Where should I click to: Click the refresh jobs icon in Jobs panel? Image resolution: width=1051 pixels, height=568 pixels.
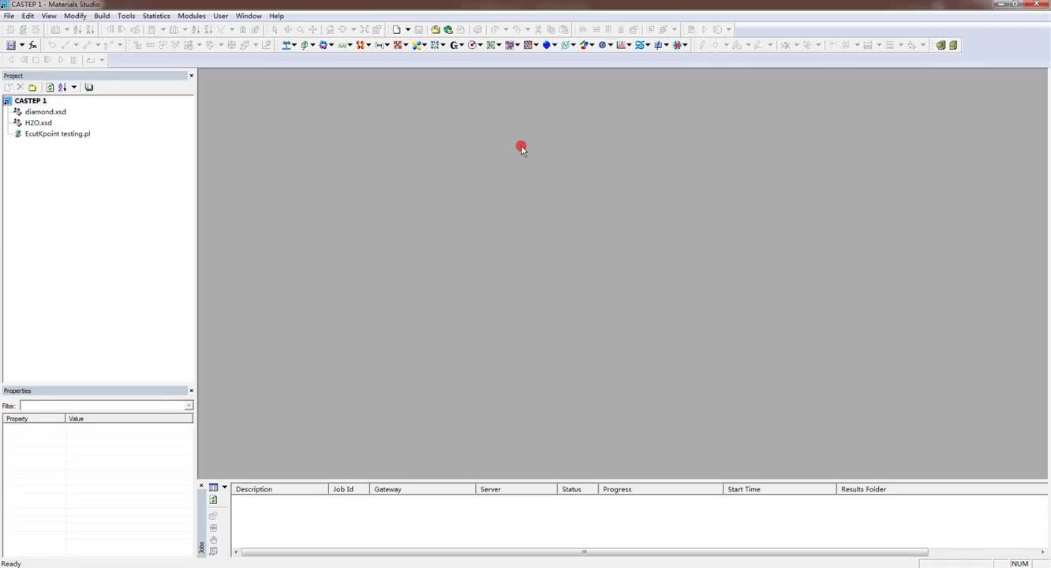pos(213,500)
